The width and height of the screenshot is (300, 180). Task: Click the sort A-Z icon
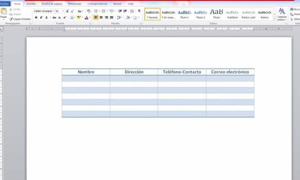click(132, 11)
